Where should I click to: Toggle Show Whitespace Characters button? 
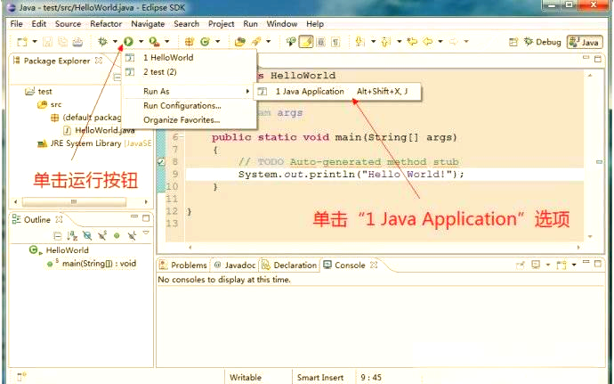(x=335, y=42)
